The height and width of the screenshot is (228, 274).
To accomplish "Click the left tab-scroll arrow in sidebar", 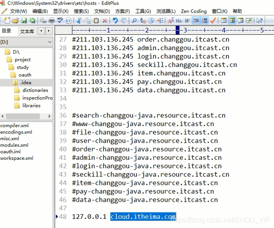I will 41,31.
